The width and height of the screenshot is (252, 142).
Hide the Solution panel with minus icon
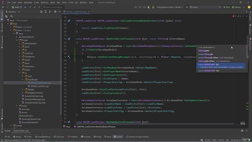point(59,12)
